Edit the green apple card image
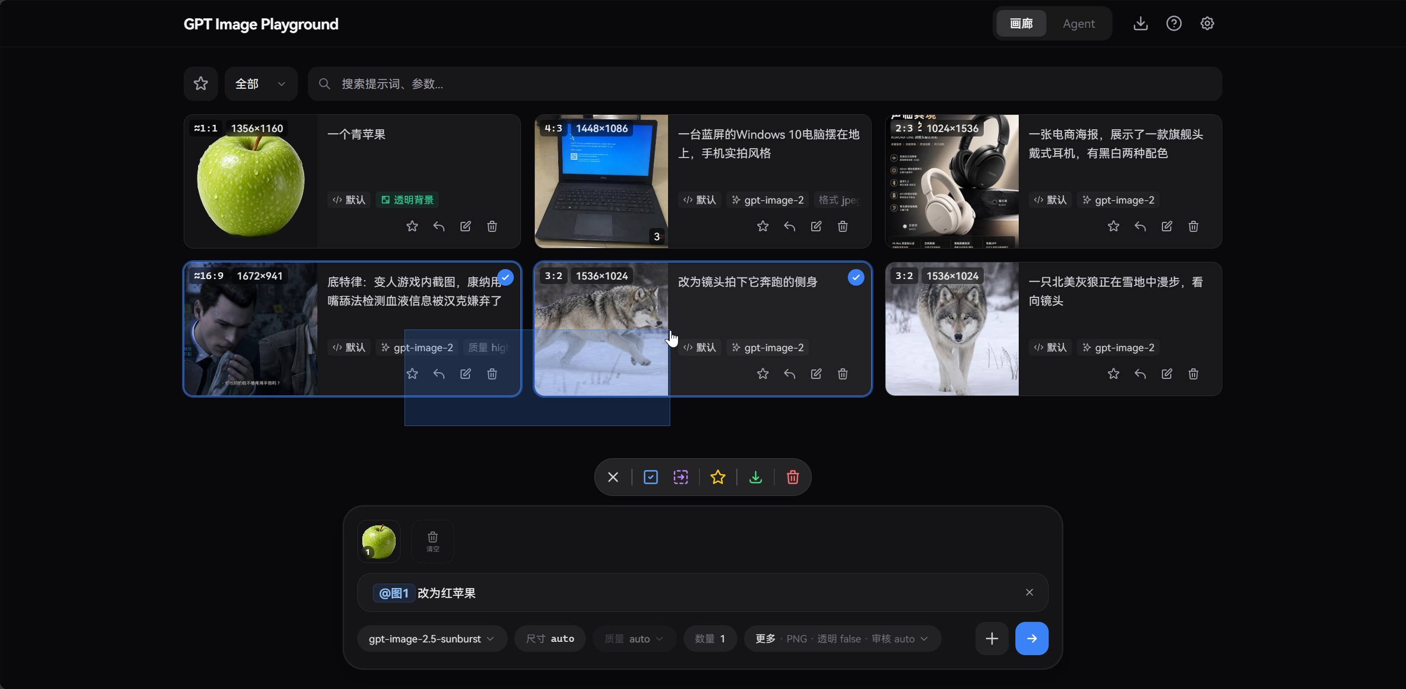Viewport: 1406px width, 689px height. pyautogui.click(x=466, y=226)
